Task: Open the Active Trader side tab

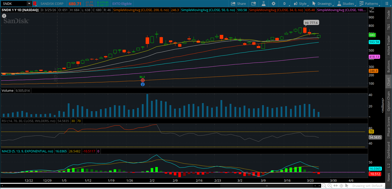Action: pyautogui.click(x=388, y=45)
